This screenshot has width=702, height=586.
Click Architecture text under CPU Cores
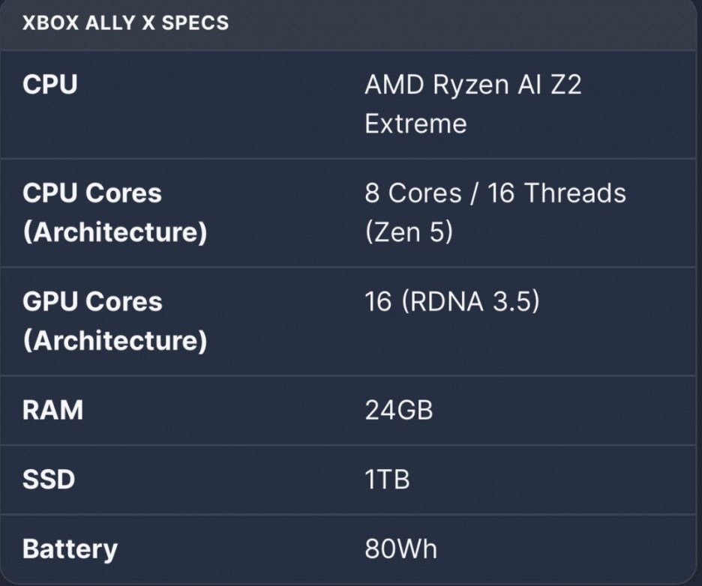(x=115, y=232)
